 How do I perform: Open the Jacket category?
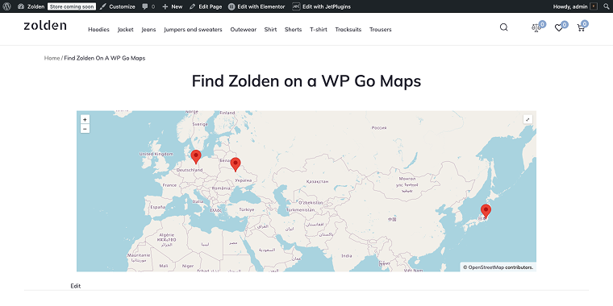pyautogui.click(x=126, y=30)
